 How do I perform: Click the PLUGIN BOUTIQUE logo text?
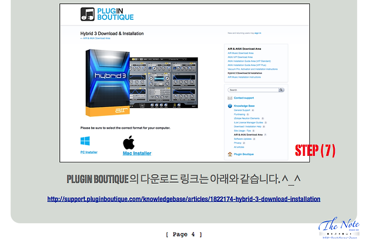click(x=115, y=14)
